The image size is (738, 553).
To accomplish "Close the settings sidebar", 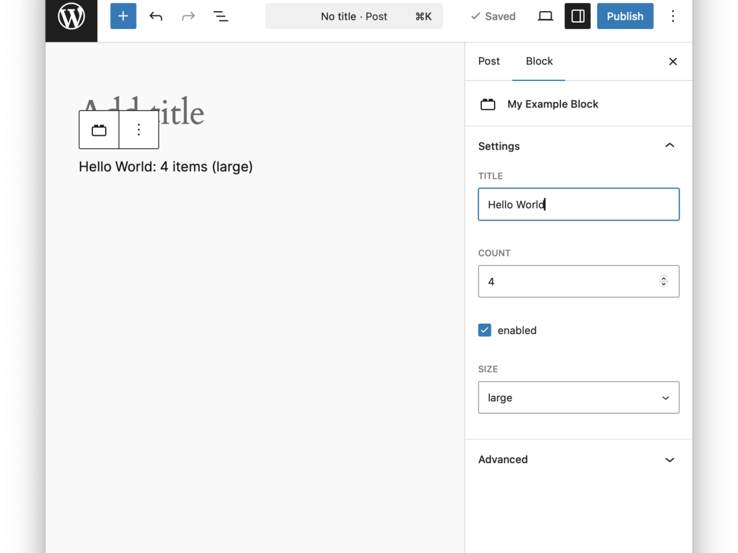I will pyautogui.click(x=673, y=61).
